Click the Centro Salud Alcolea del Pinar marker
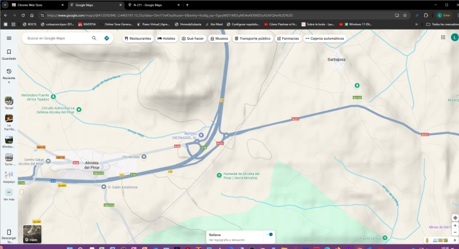 48,161
